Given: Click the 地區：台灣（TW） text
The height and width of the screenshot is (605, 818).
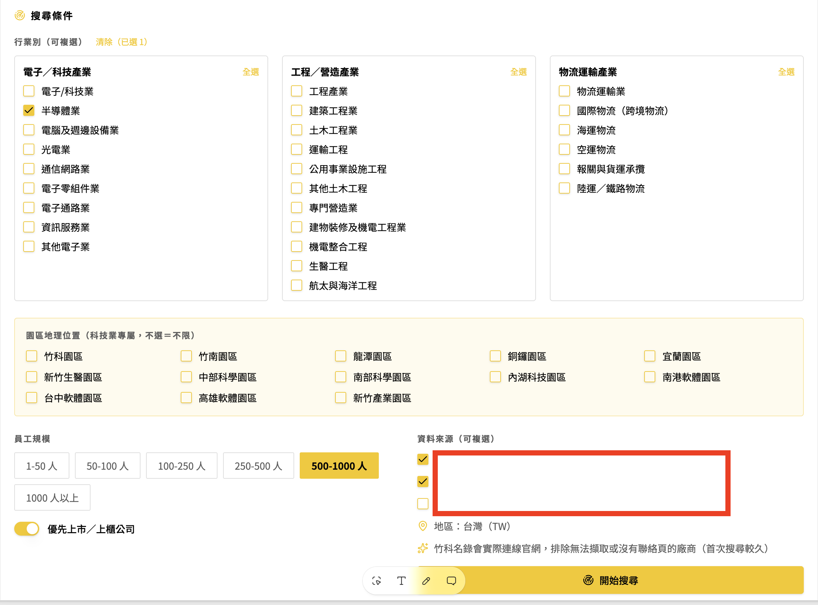Looking at the screenshot, I should (x=472, y=527).
